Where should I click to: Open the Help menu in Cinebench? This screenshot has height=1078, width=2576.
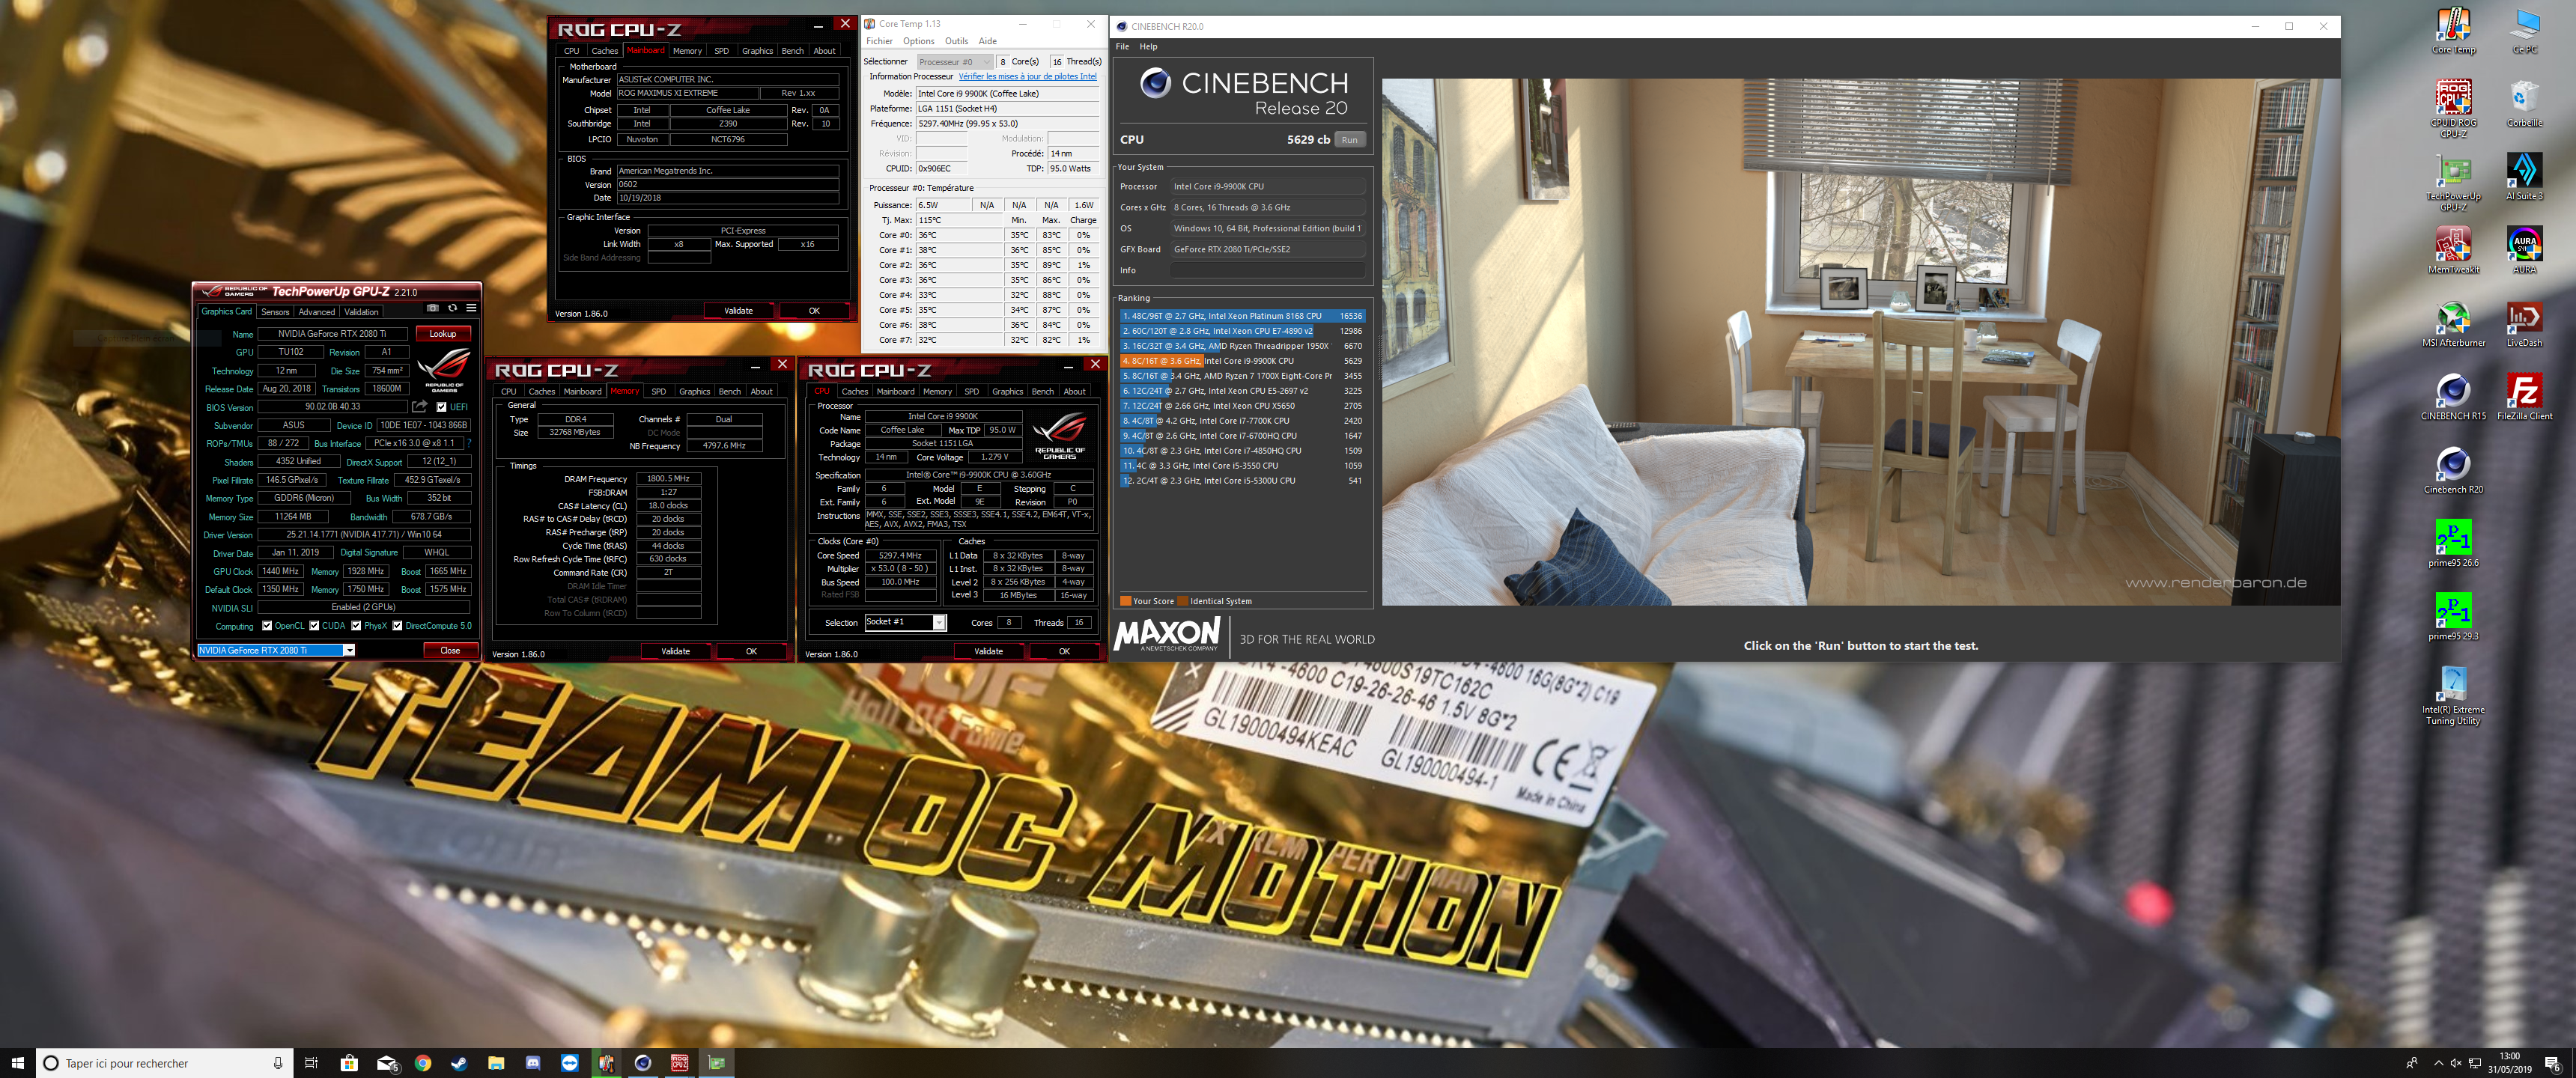(x=1148, y=46)
